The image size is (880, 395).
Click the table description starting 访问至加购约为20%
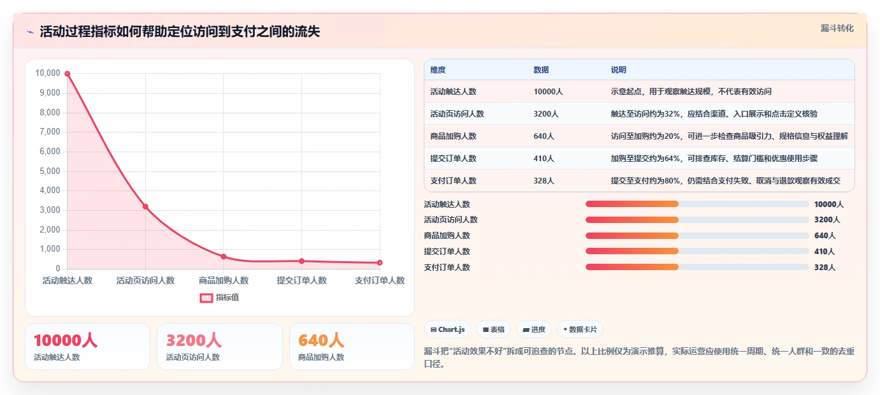(x=729, y=136)
